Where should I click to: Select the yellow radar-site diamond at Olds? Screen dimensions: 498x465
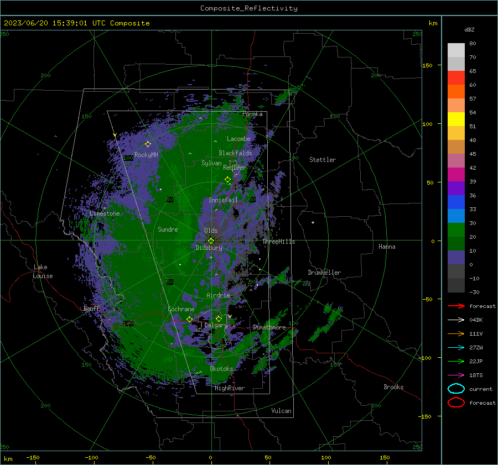point(211,241)
